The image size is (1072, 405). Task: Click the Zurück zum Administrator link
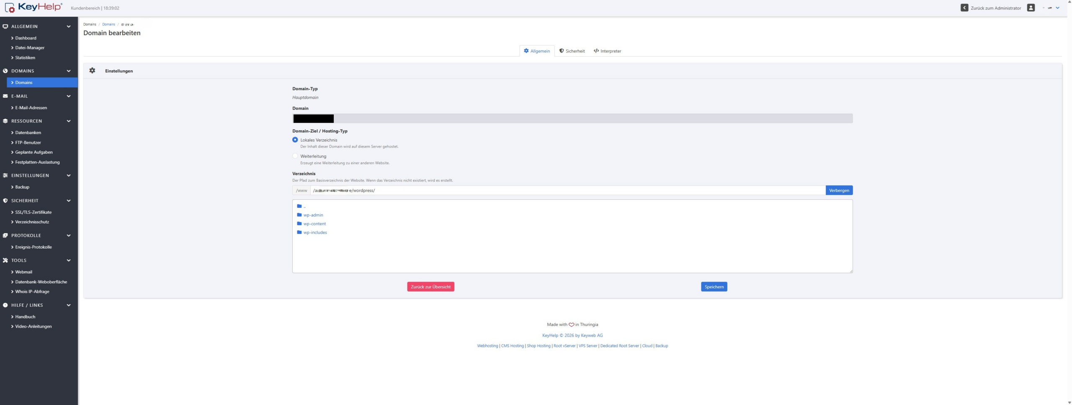click(996, 8)
